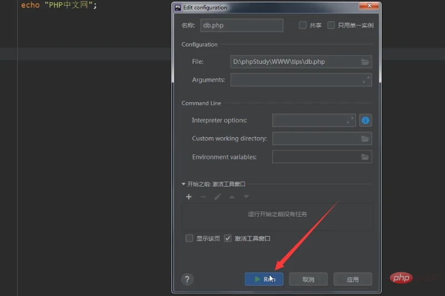Enable the 共享 share checkbox
The image size is (445, 296).
tap(303, 25)
